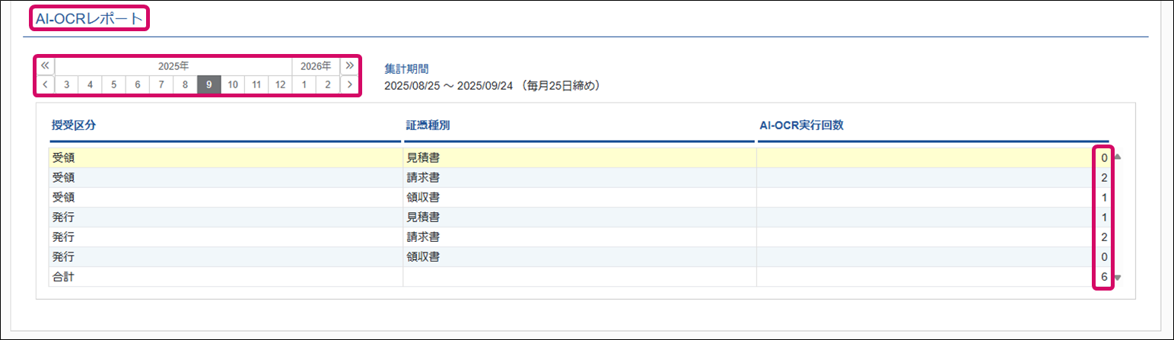Click the next year double-chevron arrow
Image resolution: width=1174 pixels, height=340 pixels.
pos(350,65)
